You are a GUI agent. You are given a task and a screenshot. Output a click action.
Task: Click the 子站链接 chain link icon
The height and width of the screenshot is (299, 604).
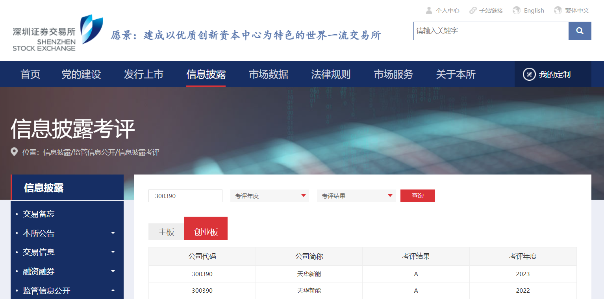point(473,10)
